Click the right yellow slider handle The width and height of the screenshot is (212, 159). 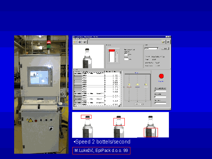point(146,84)
